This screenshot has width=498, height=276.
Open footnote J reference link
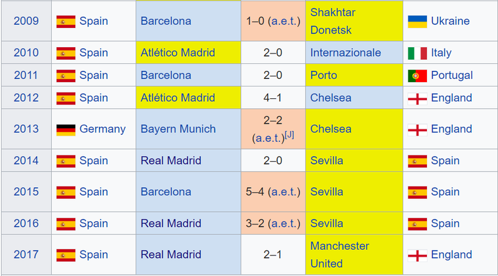click(x=289, y=135)
